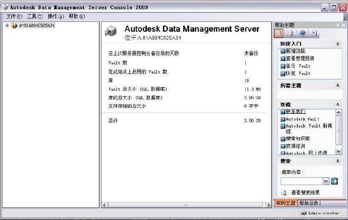348x220 pixels.
Task: Select the server icon beside A-81A884C925A34
Action: click(14, 26)
